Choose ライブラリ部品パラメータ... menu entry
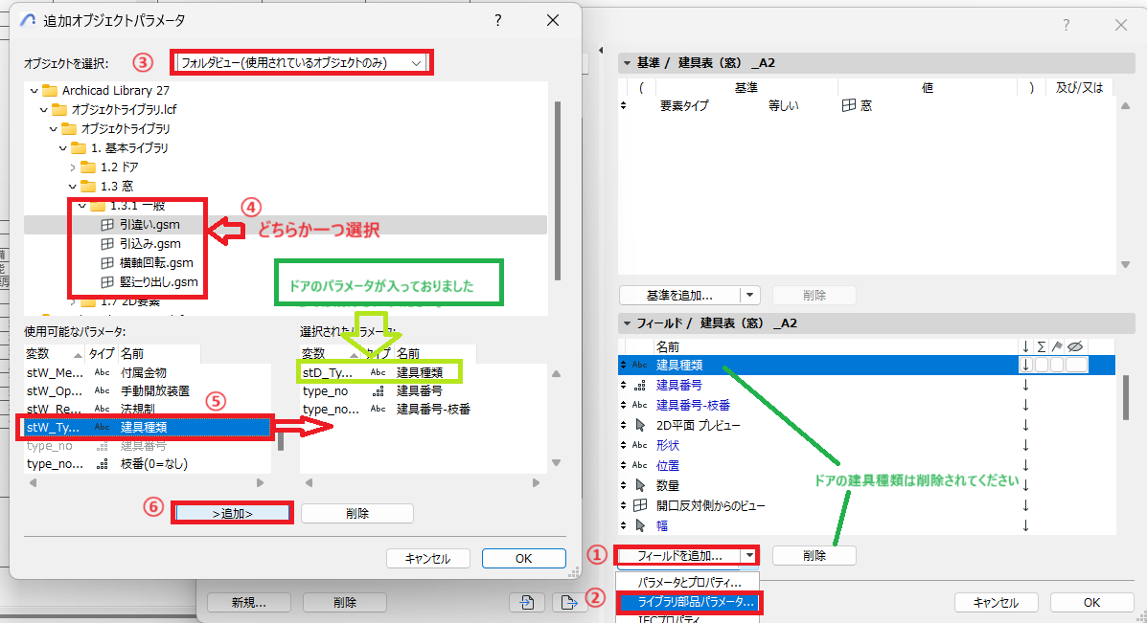This screenshot has height=623, width=1147. [689, 602]
